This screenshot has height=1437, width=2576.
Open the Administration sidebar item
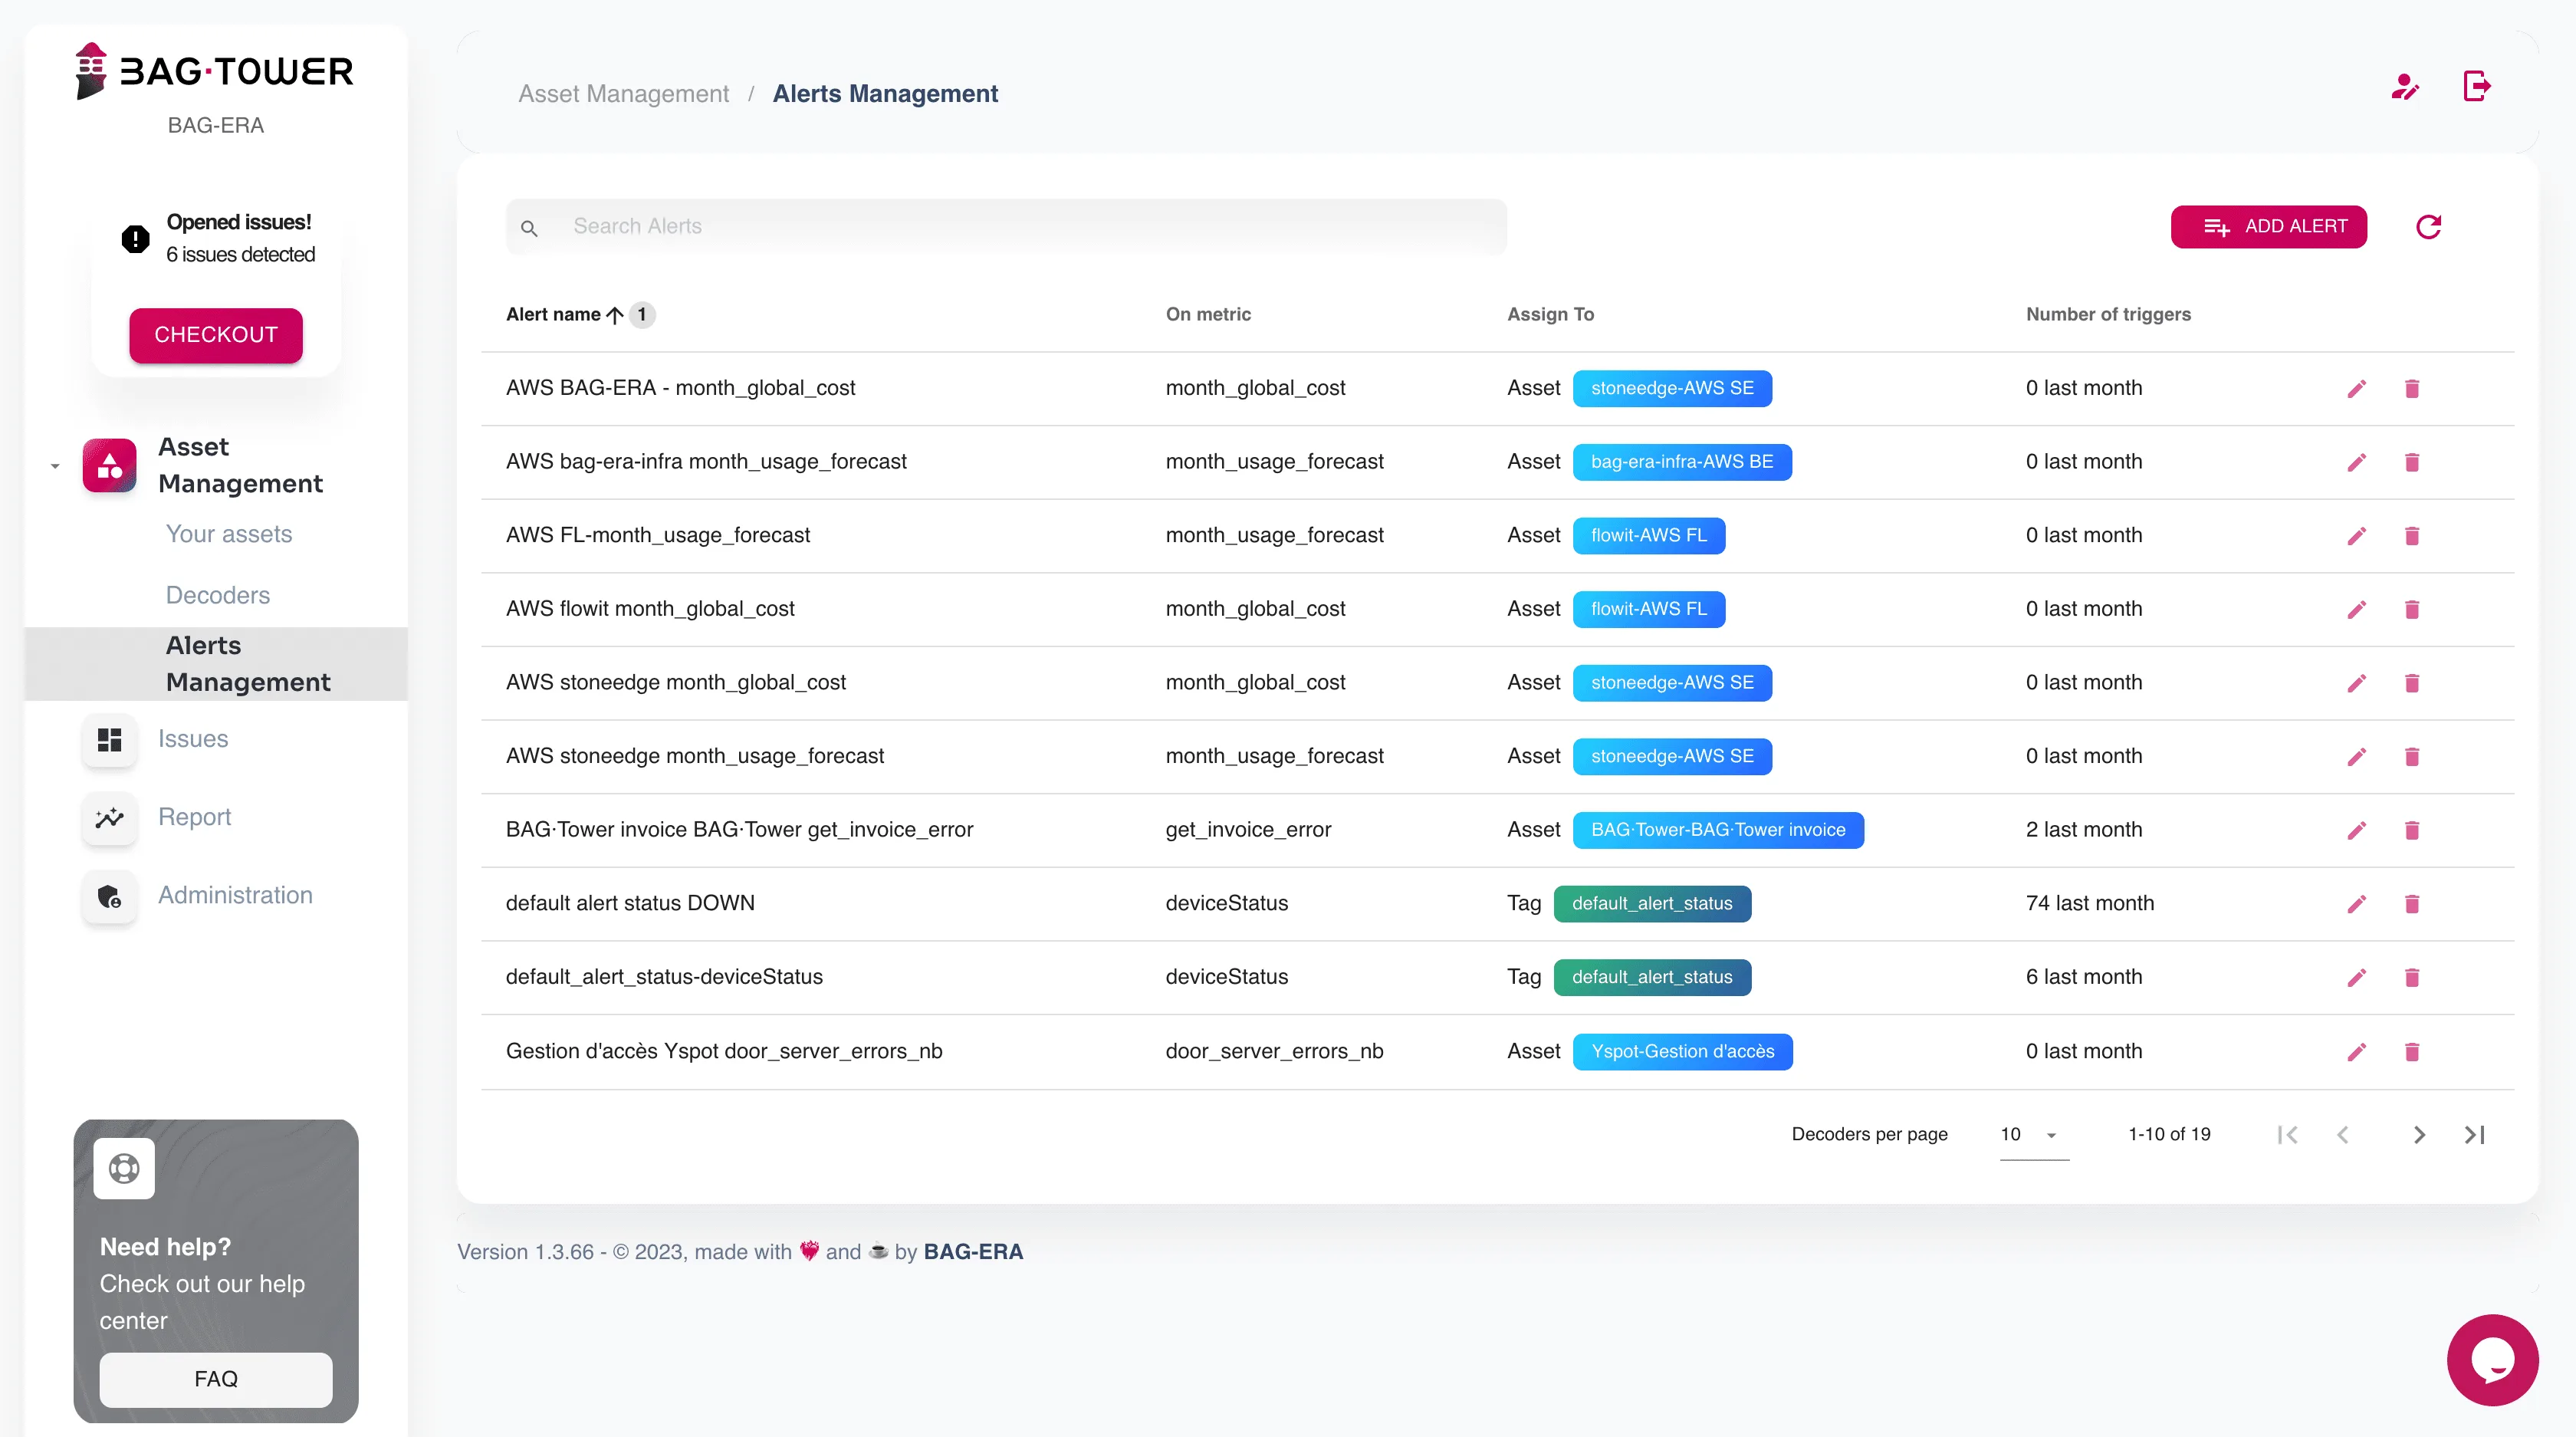click(x=235, y=896)
